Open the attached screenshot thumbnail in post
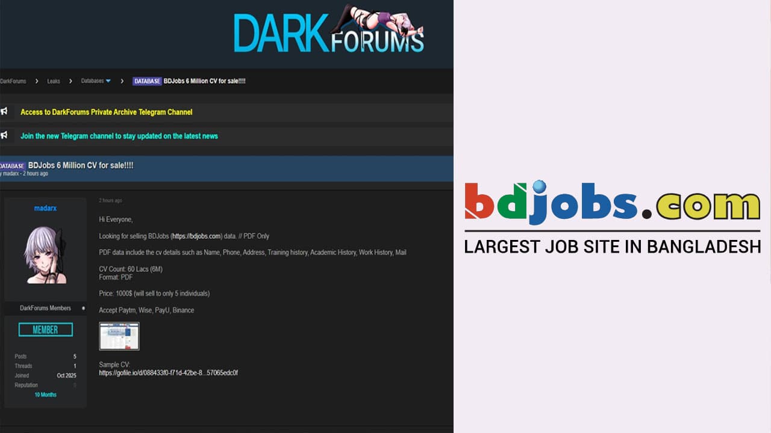This screenshot has width=771, height=433. (x=119, y=336)
